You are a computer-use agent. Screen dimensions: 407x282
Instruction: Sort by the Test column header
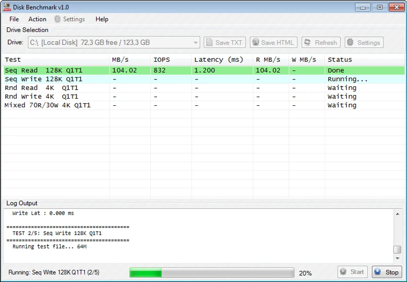pos(56,60)
